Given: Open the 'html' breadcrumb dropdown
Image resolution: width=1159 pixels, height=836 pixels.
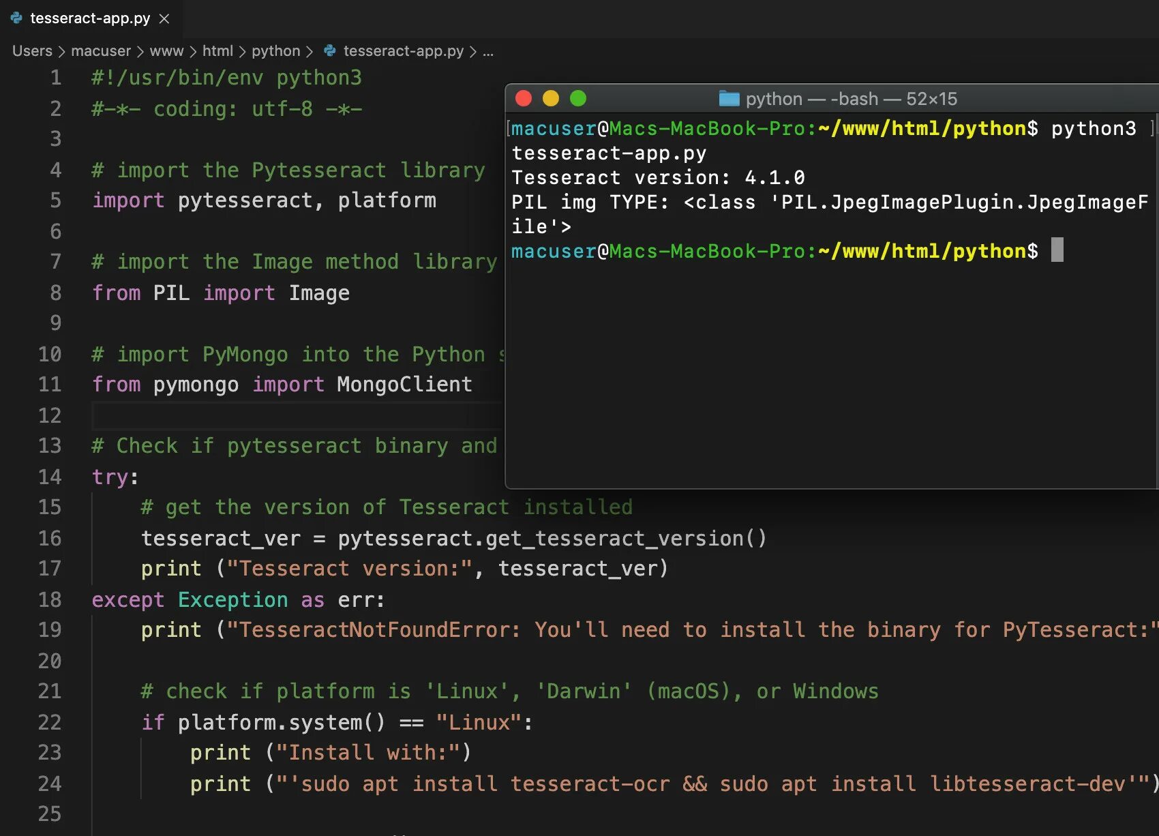Looking at the screenshot, I should (x=217, y=51).
